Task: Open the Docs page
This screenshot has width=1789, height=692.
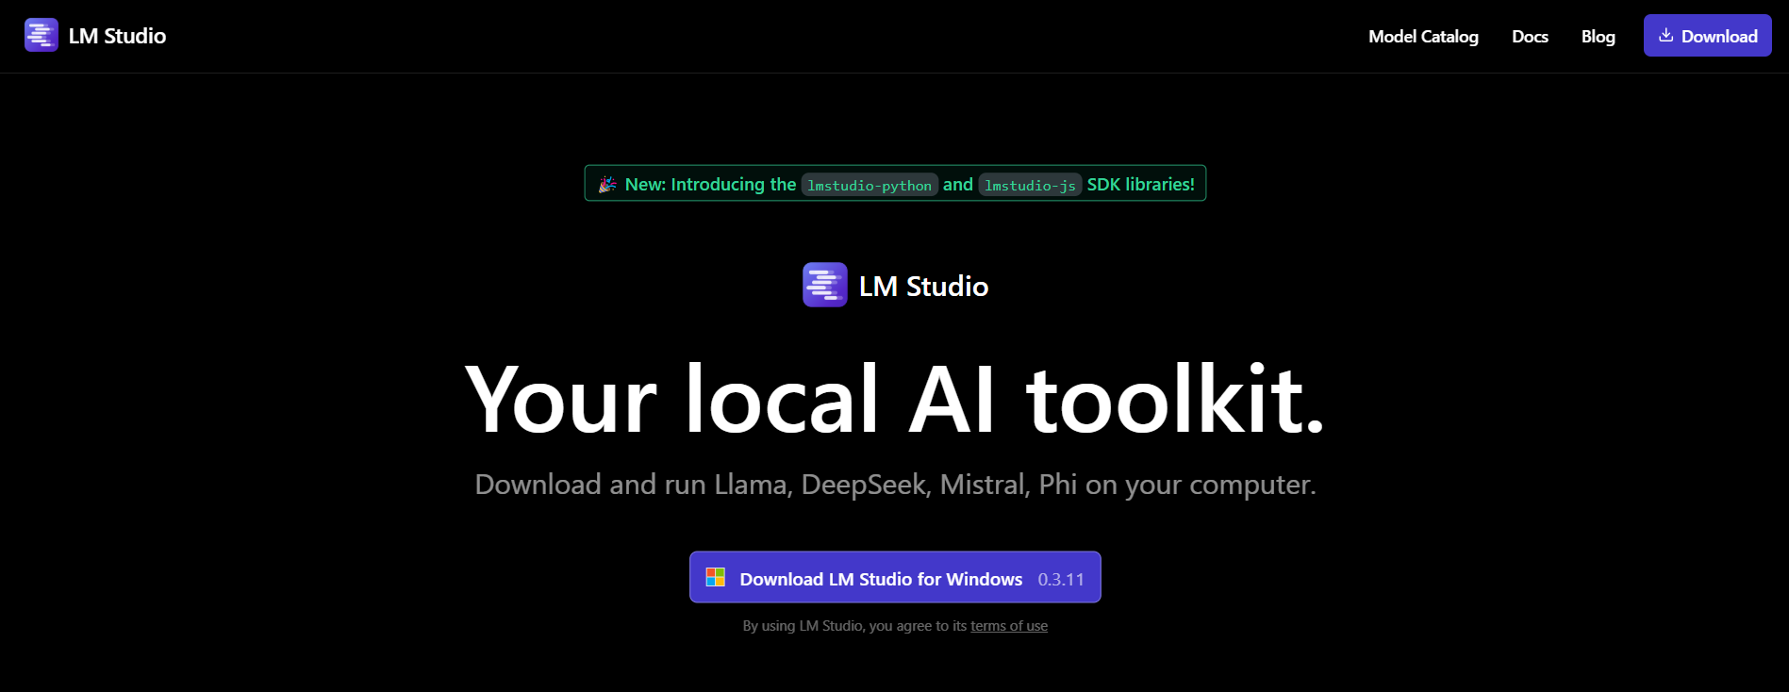Action: (1530, 37)
